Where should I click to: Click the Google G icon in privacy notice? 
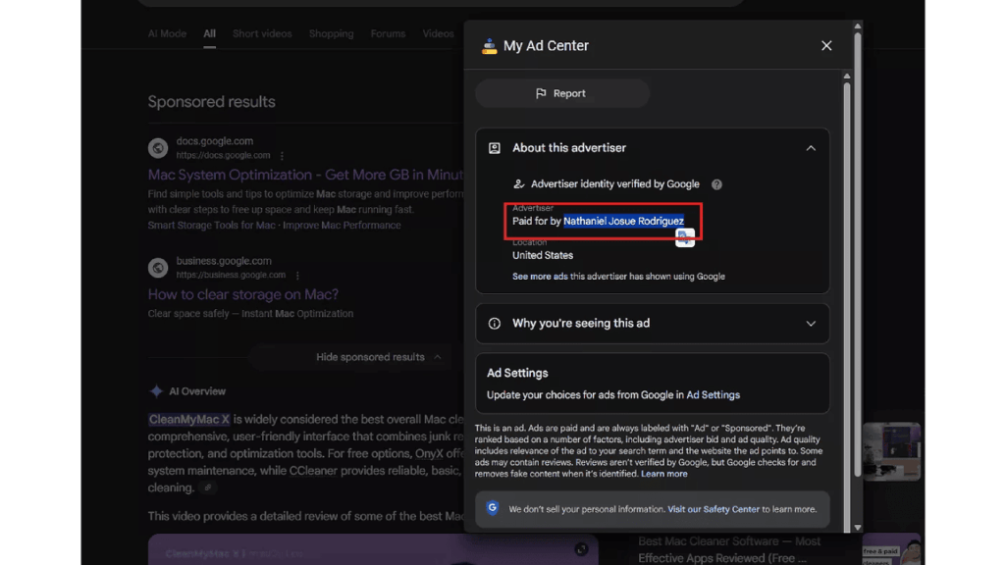pos(493,507)
